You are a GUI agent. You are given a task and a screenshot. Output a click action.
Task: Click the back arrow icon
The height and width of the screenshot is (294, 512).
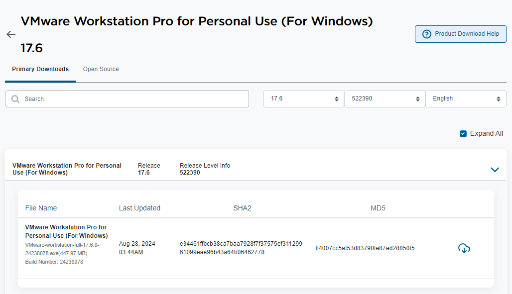(x=11, y=34)
